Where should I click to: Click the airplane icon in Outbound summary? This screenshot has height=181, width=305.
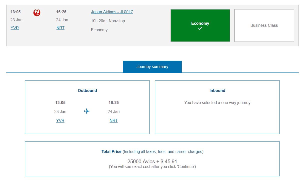pyautogui.click(x=87, y=111)
